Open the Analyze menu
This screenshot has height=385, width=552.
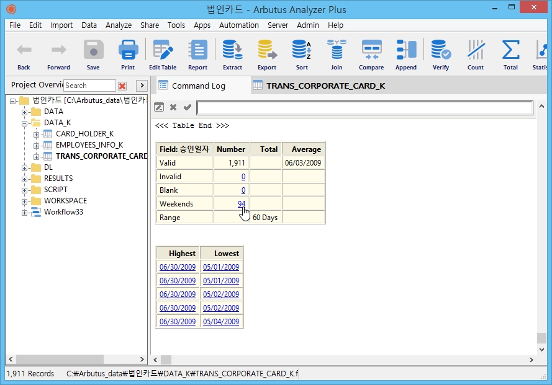point(119,25)
